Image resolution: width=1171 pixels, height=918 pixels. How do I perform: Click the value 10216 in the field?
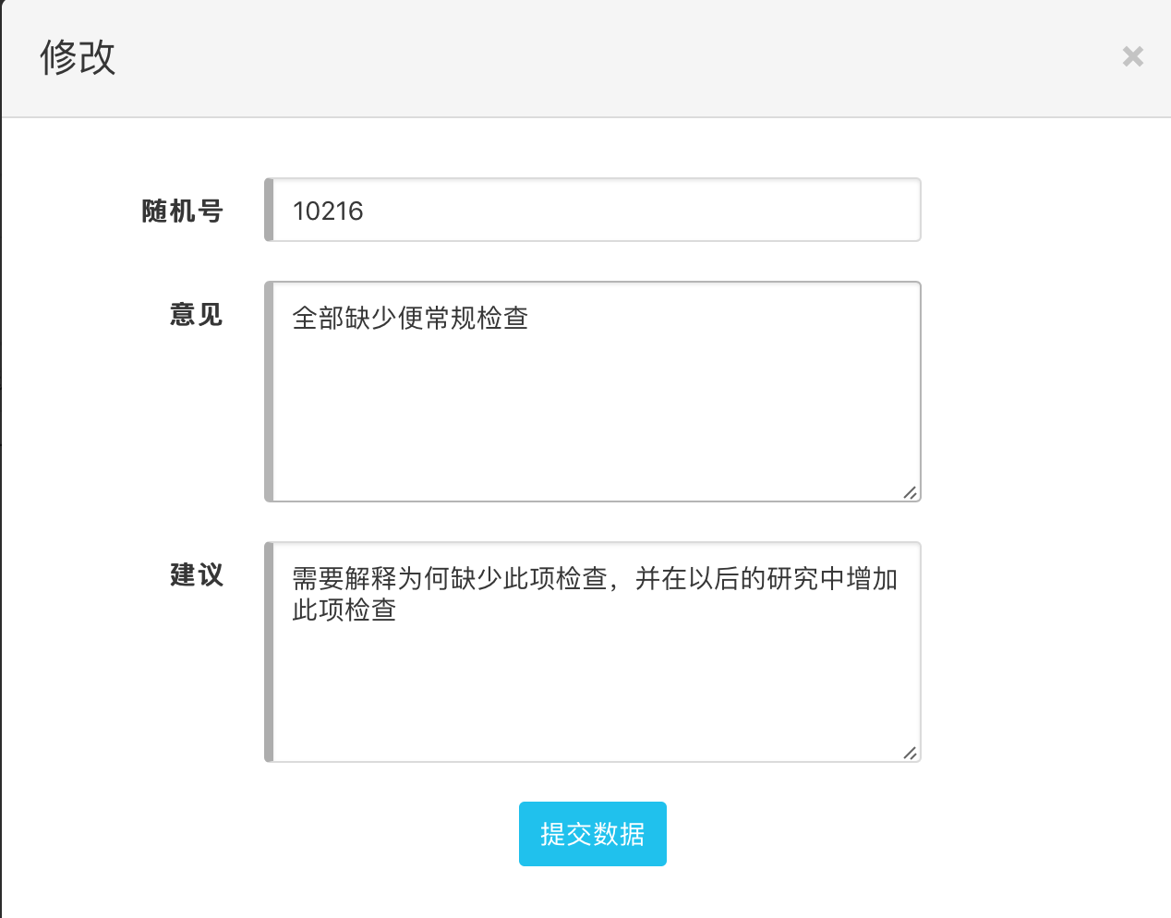tap(328, 211)
